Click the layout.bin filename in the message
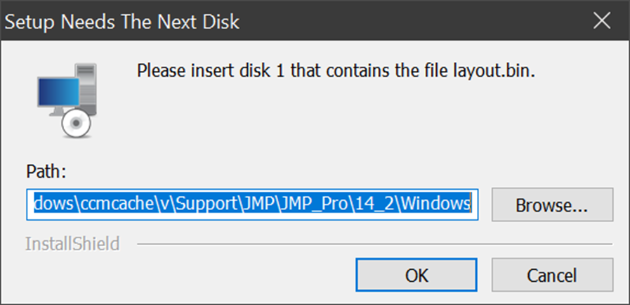Image resolution: width=630 pixels, height=305 pixels. coord(496,71)
